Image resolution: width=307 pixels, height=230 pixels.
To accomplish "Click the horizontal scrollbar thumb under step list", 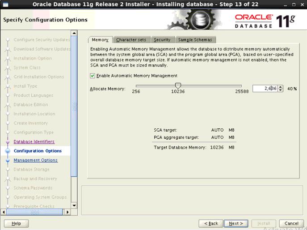I will (34, 212).
